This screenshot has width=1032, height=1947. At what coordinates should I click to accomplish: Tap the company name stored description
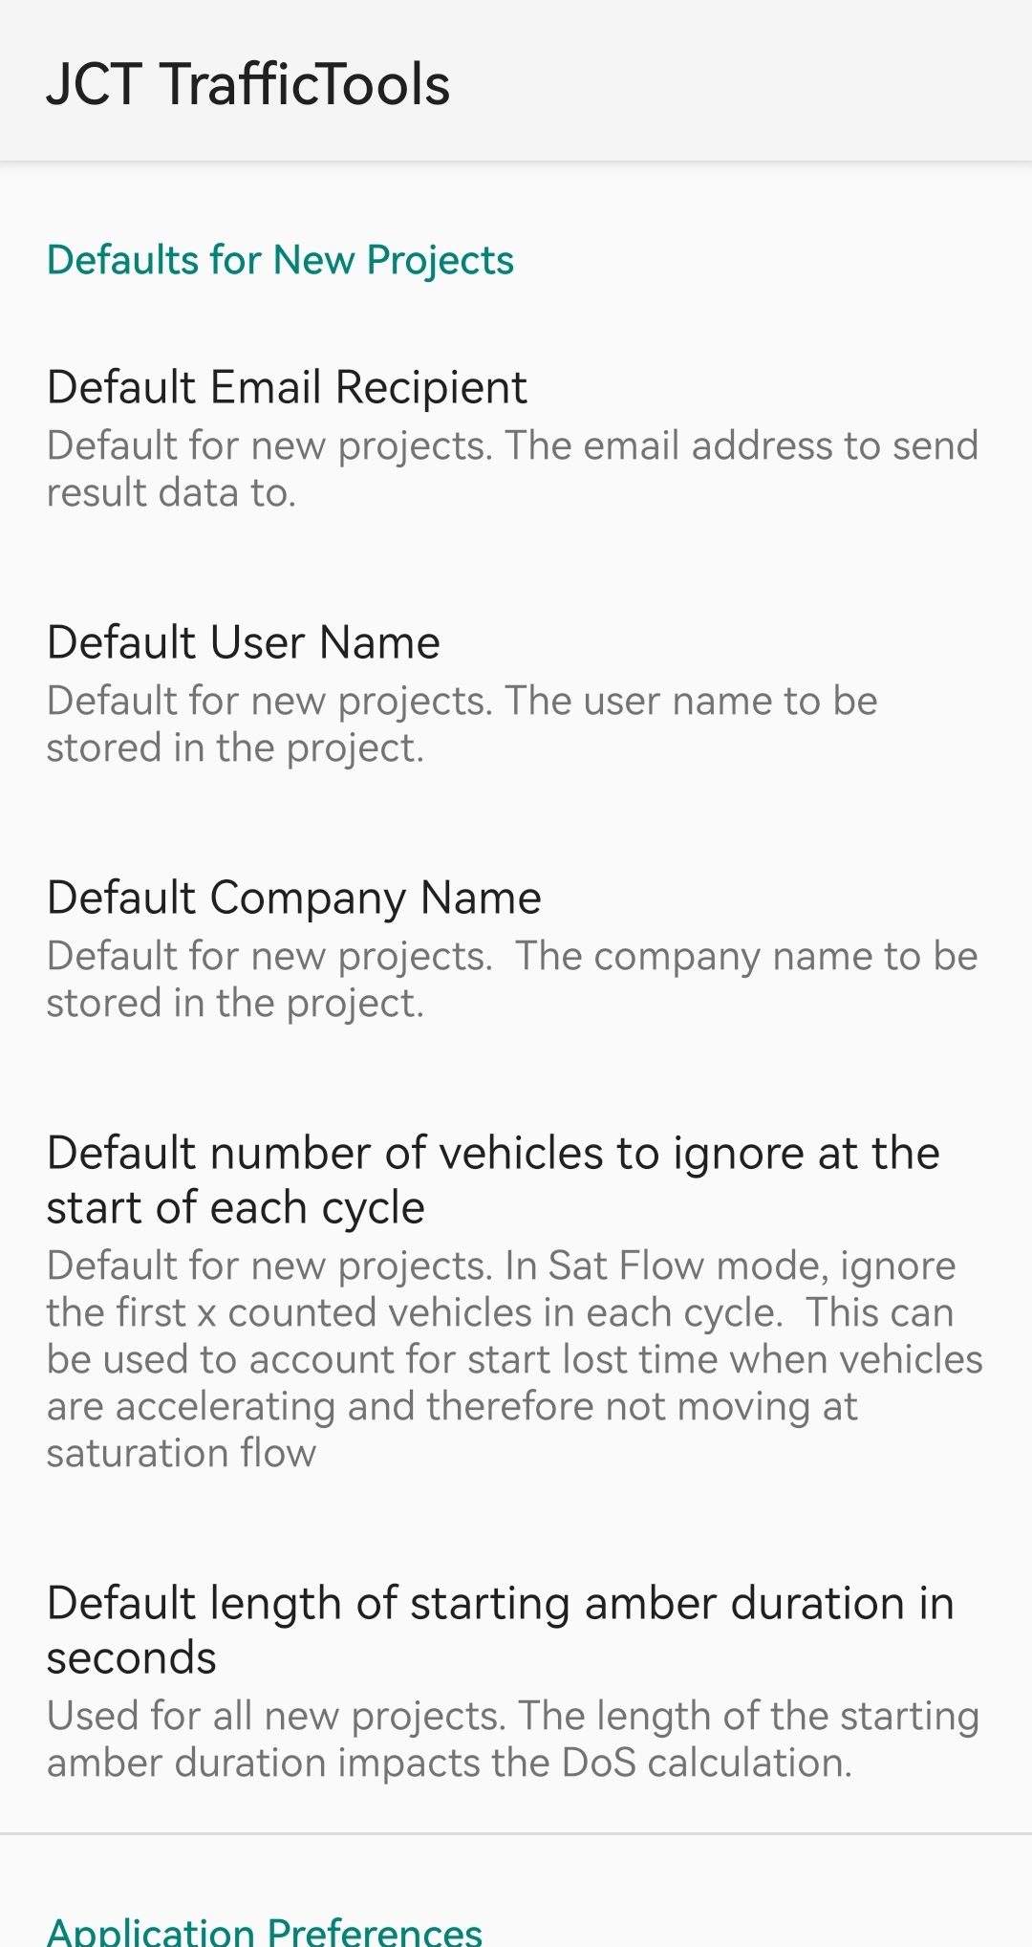513,980
